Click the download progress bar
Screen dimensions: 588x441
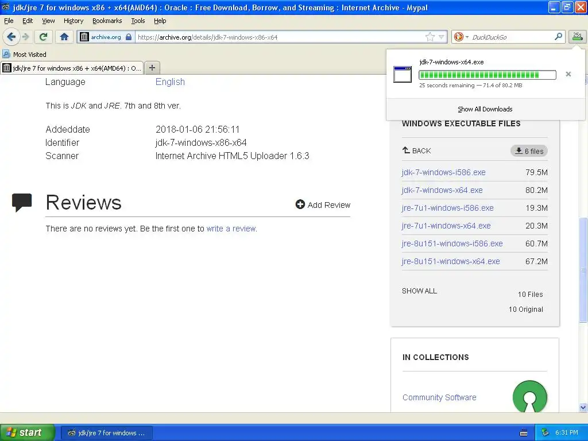487,75
